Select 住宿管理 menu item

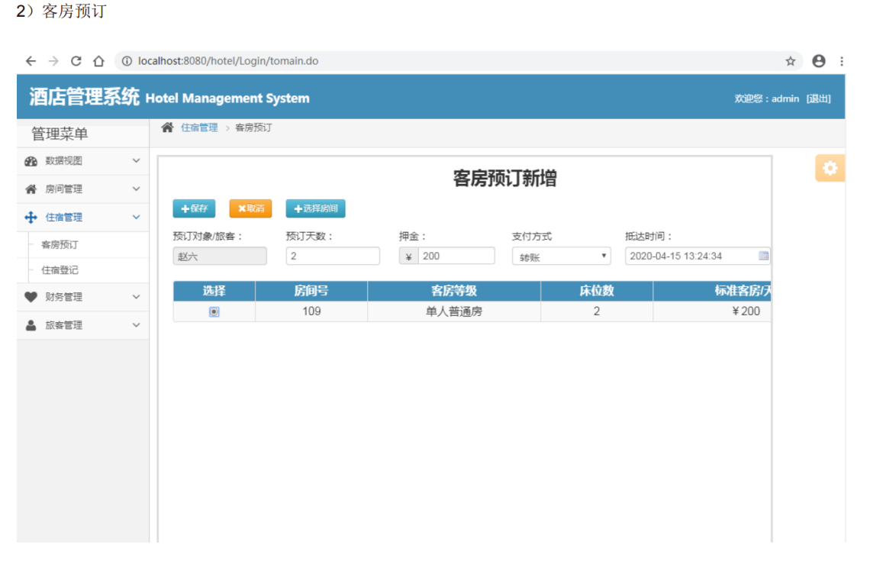pos(82,218)
